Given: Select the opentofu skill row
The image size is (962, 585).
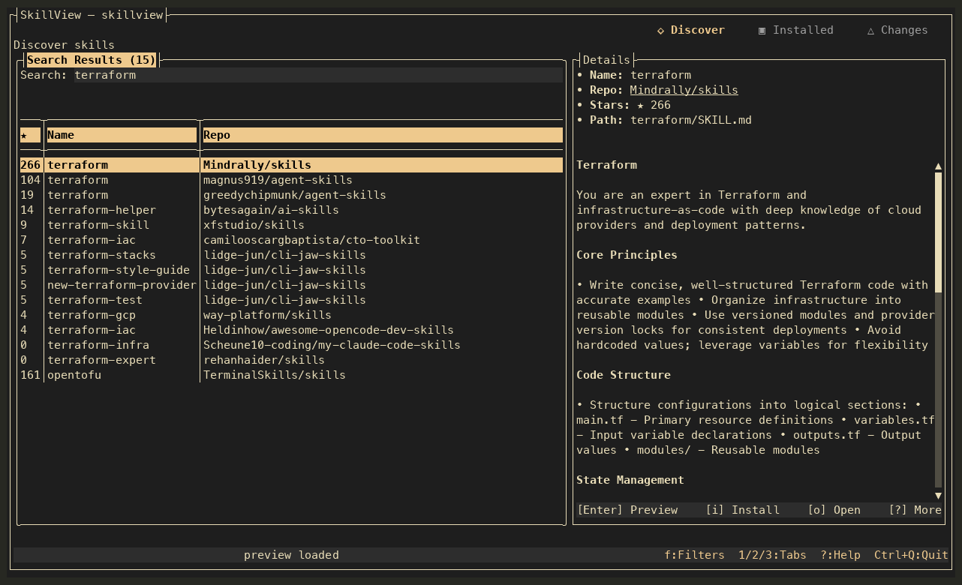Looking at the screenshot, I should tap(291, 375).
